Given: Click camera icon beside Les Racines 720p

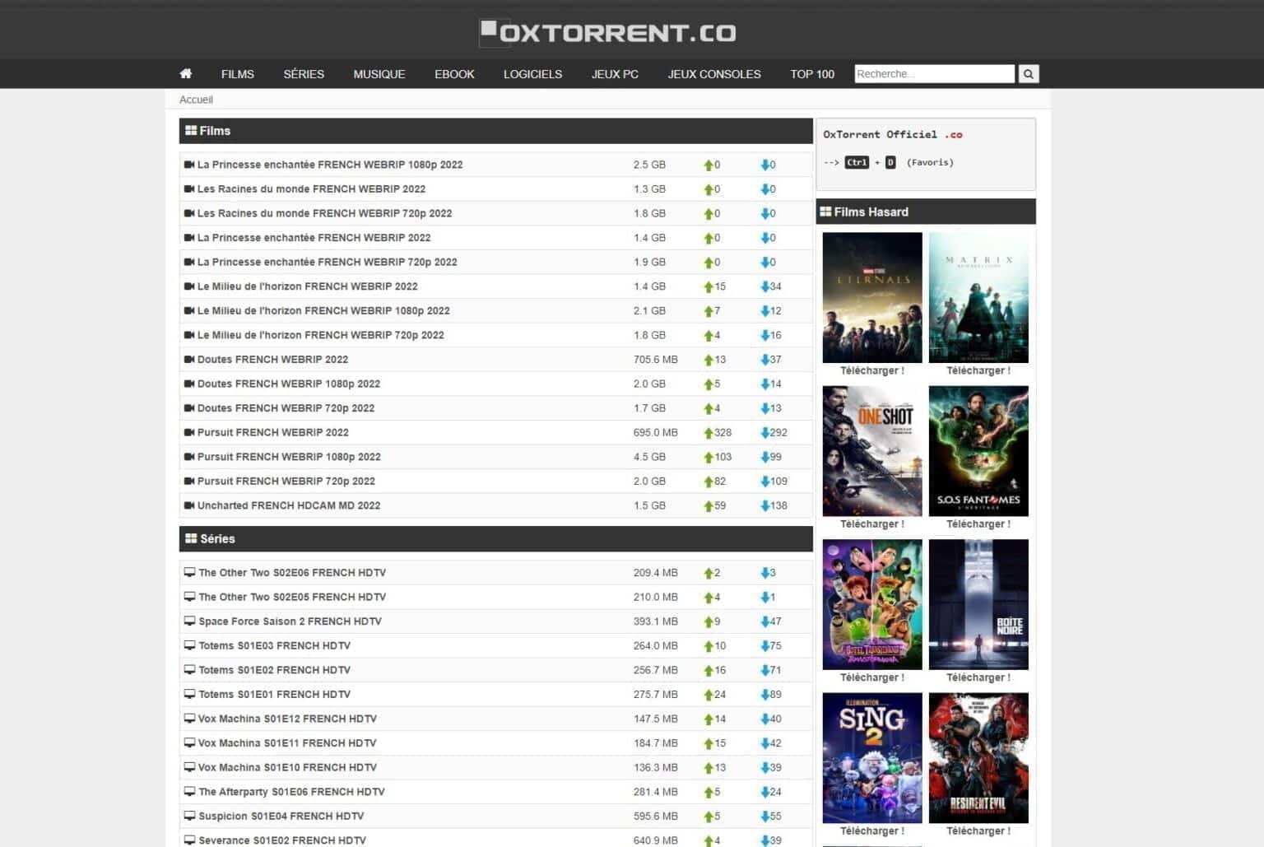Looking at the screenshot, I should coord(189,213).
